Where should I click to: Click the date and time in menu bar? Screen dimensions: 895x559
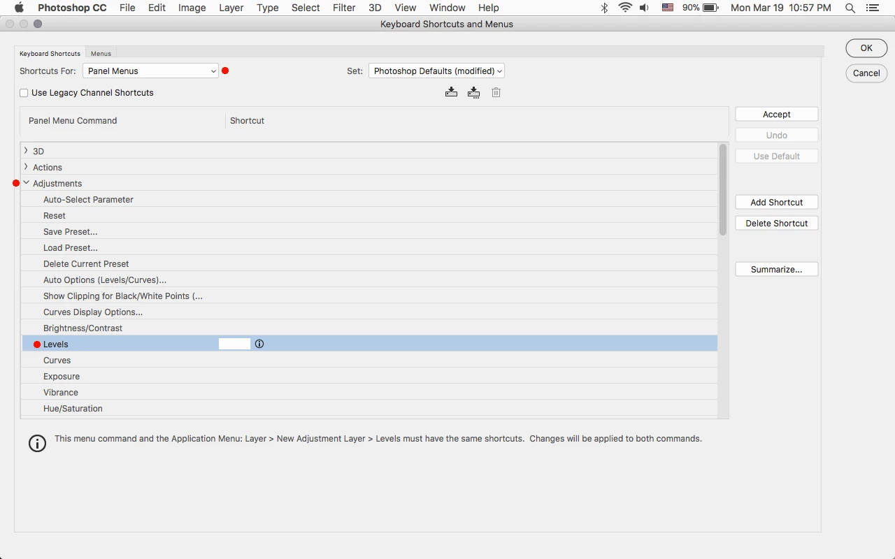coord(781,8)
